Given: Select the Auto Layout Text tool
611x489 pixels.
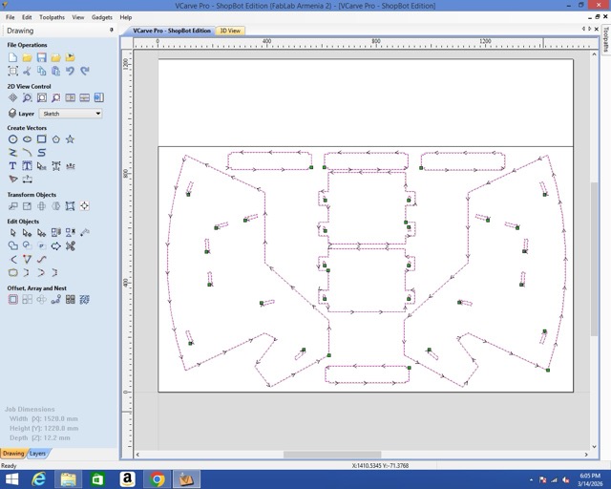Looking at the screenshot, I should point(27,166).
